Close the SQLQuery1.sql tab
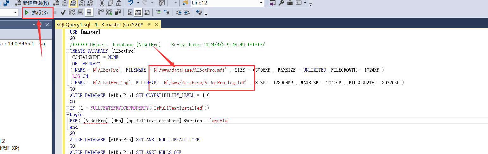 tap(156, 25)
